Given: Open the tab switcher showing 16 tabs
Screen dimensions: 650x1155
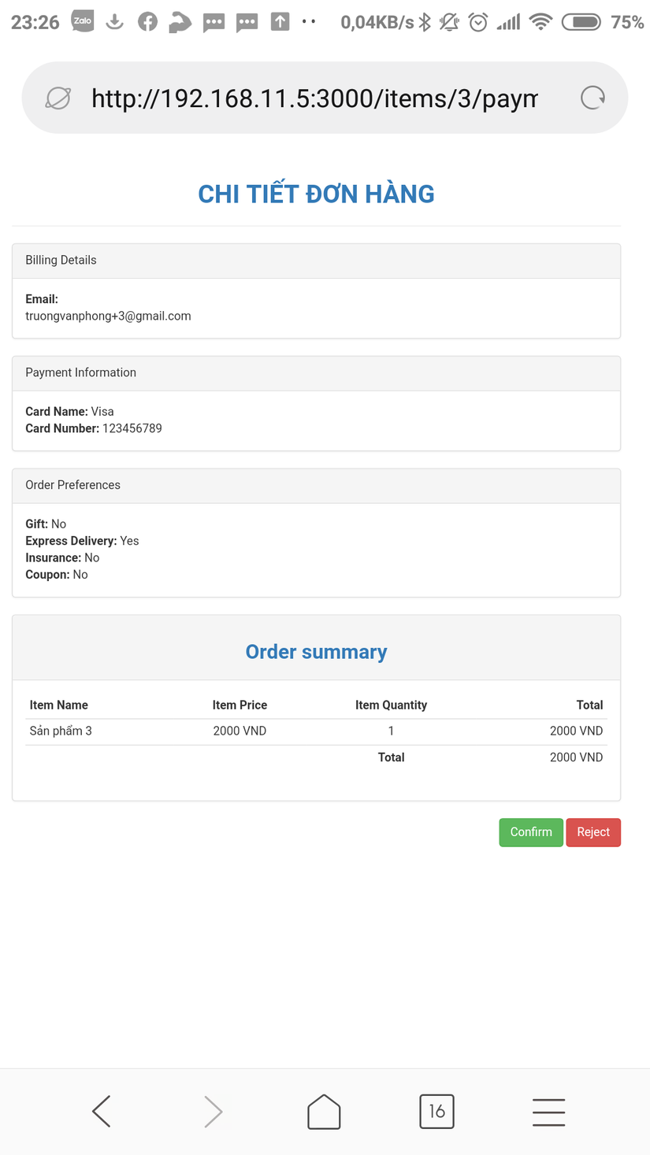Looking at the screenshot, I should click(436, 1112).
